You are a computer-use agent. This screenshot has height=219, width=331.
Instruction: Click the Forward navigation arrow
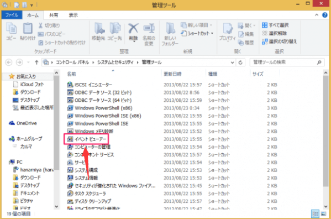click(x=19, y=62)
